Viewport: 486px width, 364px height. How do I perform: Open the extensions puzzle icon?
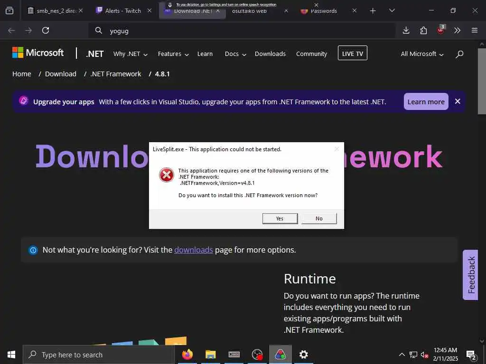(423, 30)
